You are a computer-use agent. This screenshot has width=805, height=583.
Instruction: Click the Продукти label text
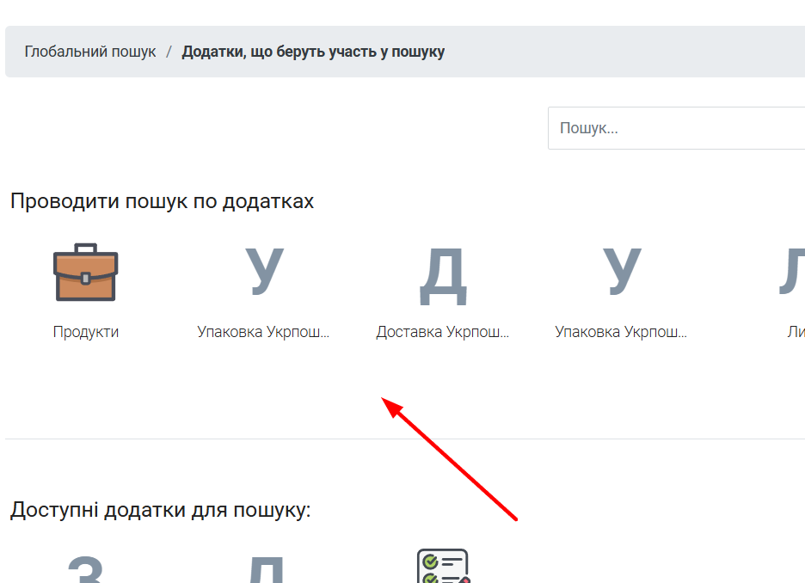tap(85, 332)
